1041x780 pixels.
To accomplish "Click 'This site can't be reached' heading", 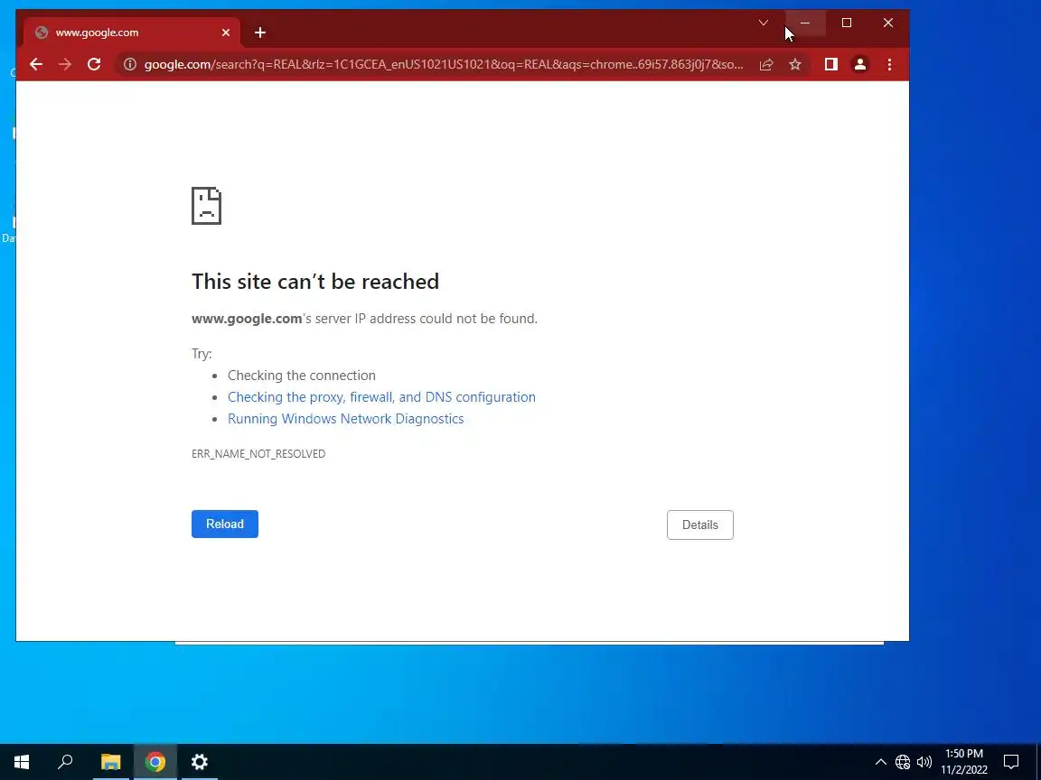I will coord(315,282).
